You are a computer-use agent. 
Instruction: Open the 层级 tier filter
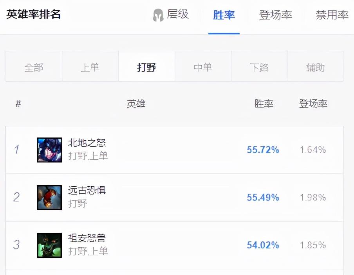coord(177,14)
